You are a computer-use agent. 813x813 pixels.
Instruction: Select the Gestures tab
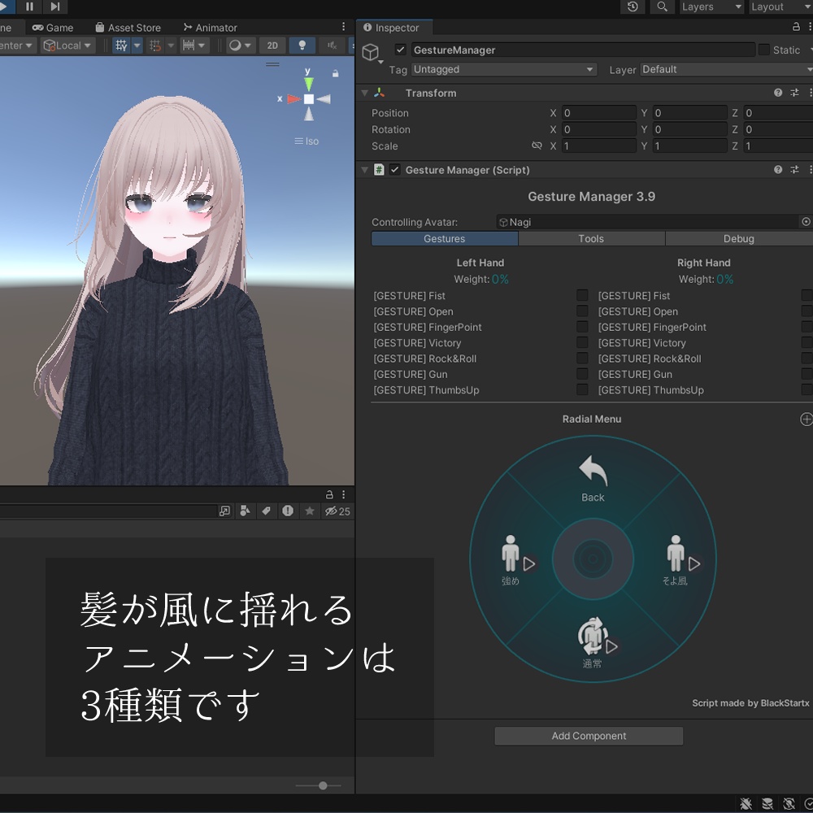[445, 238]
